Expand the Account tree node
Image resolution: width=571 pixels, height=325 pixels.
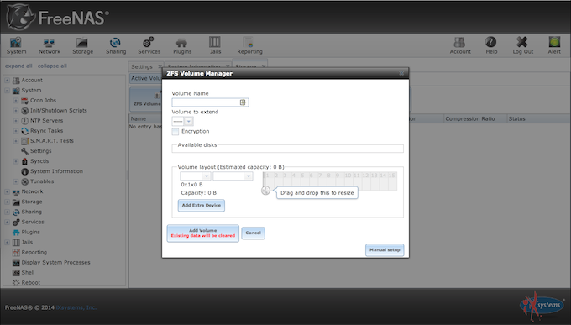pos(7,80)
